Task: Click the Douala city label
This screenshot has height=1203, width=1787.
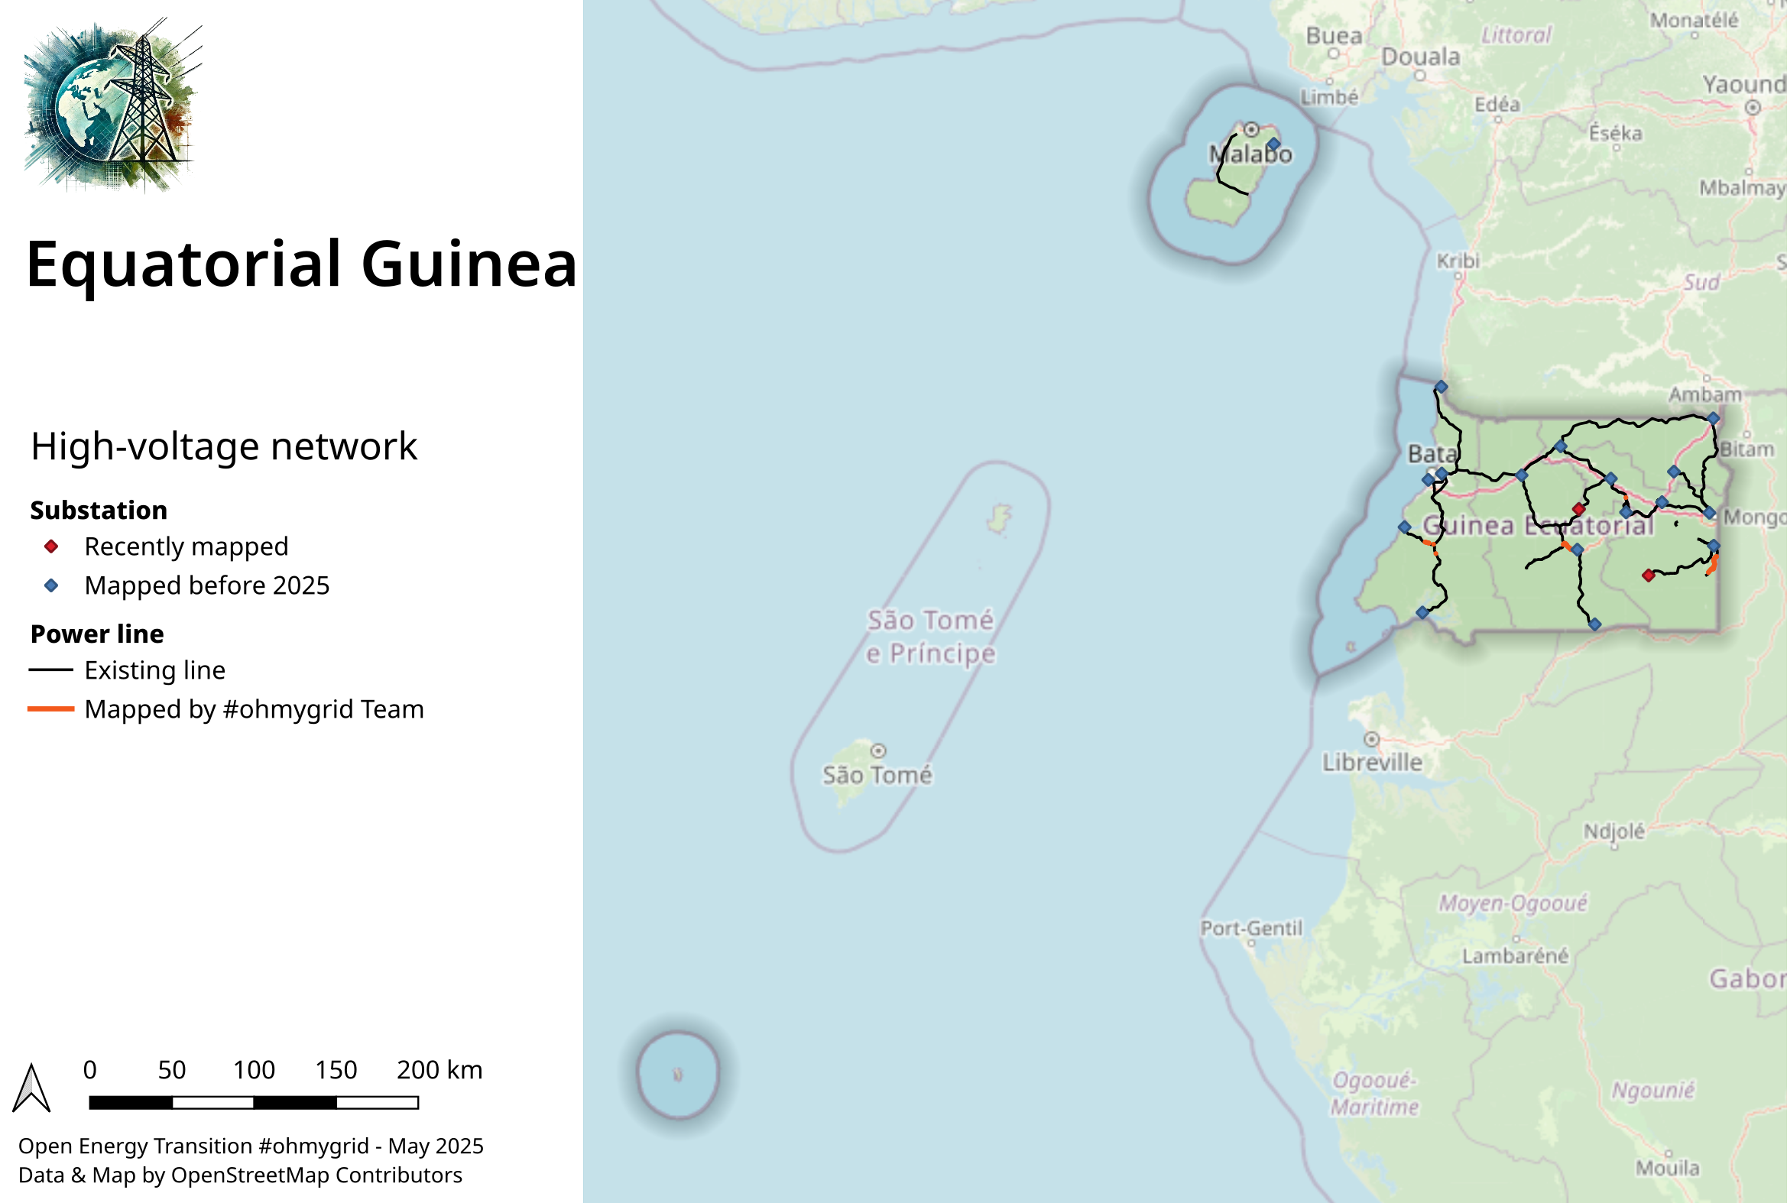Action: pos(1420,57)
